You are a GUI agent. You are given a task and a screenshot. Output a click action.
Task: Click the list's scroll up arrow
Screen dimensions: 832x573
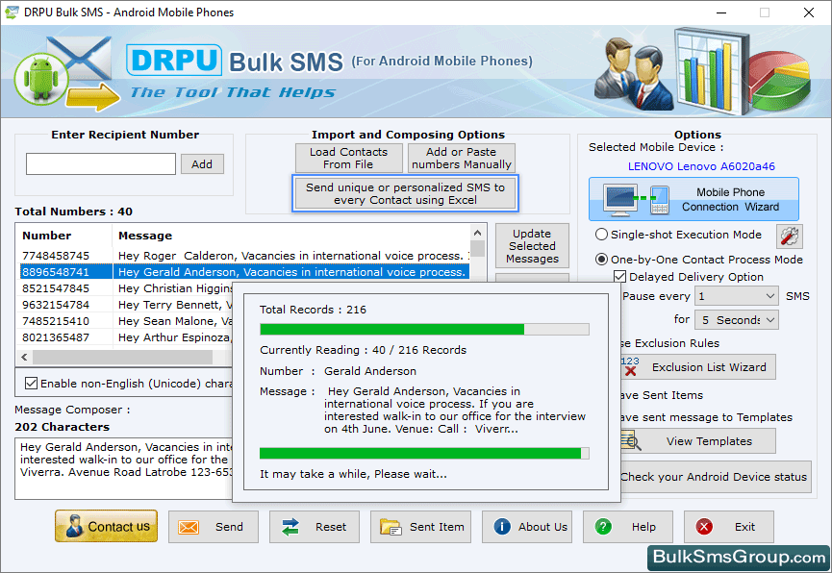pyautogui.click(x=477, y=233)
